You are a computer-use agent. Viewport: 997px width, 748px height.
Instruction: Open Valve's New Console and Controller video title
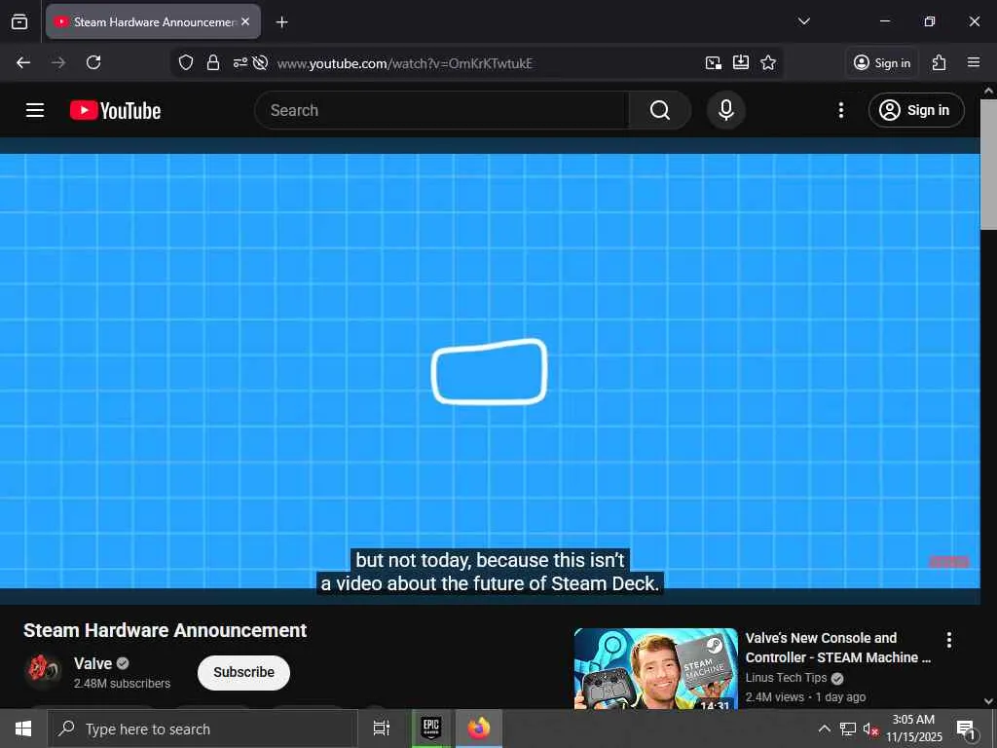[838, 648]
